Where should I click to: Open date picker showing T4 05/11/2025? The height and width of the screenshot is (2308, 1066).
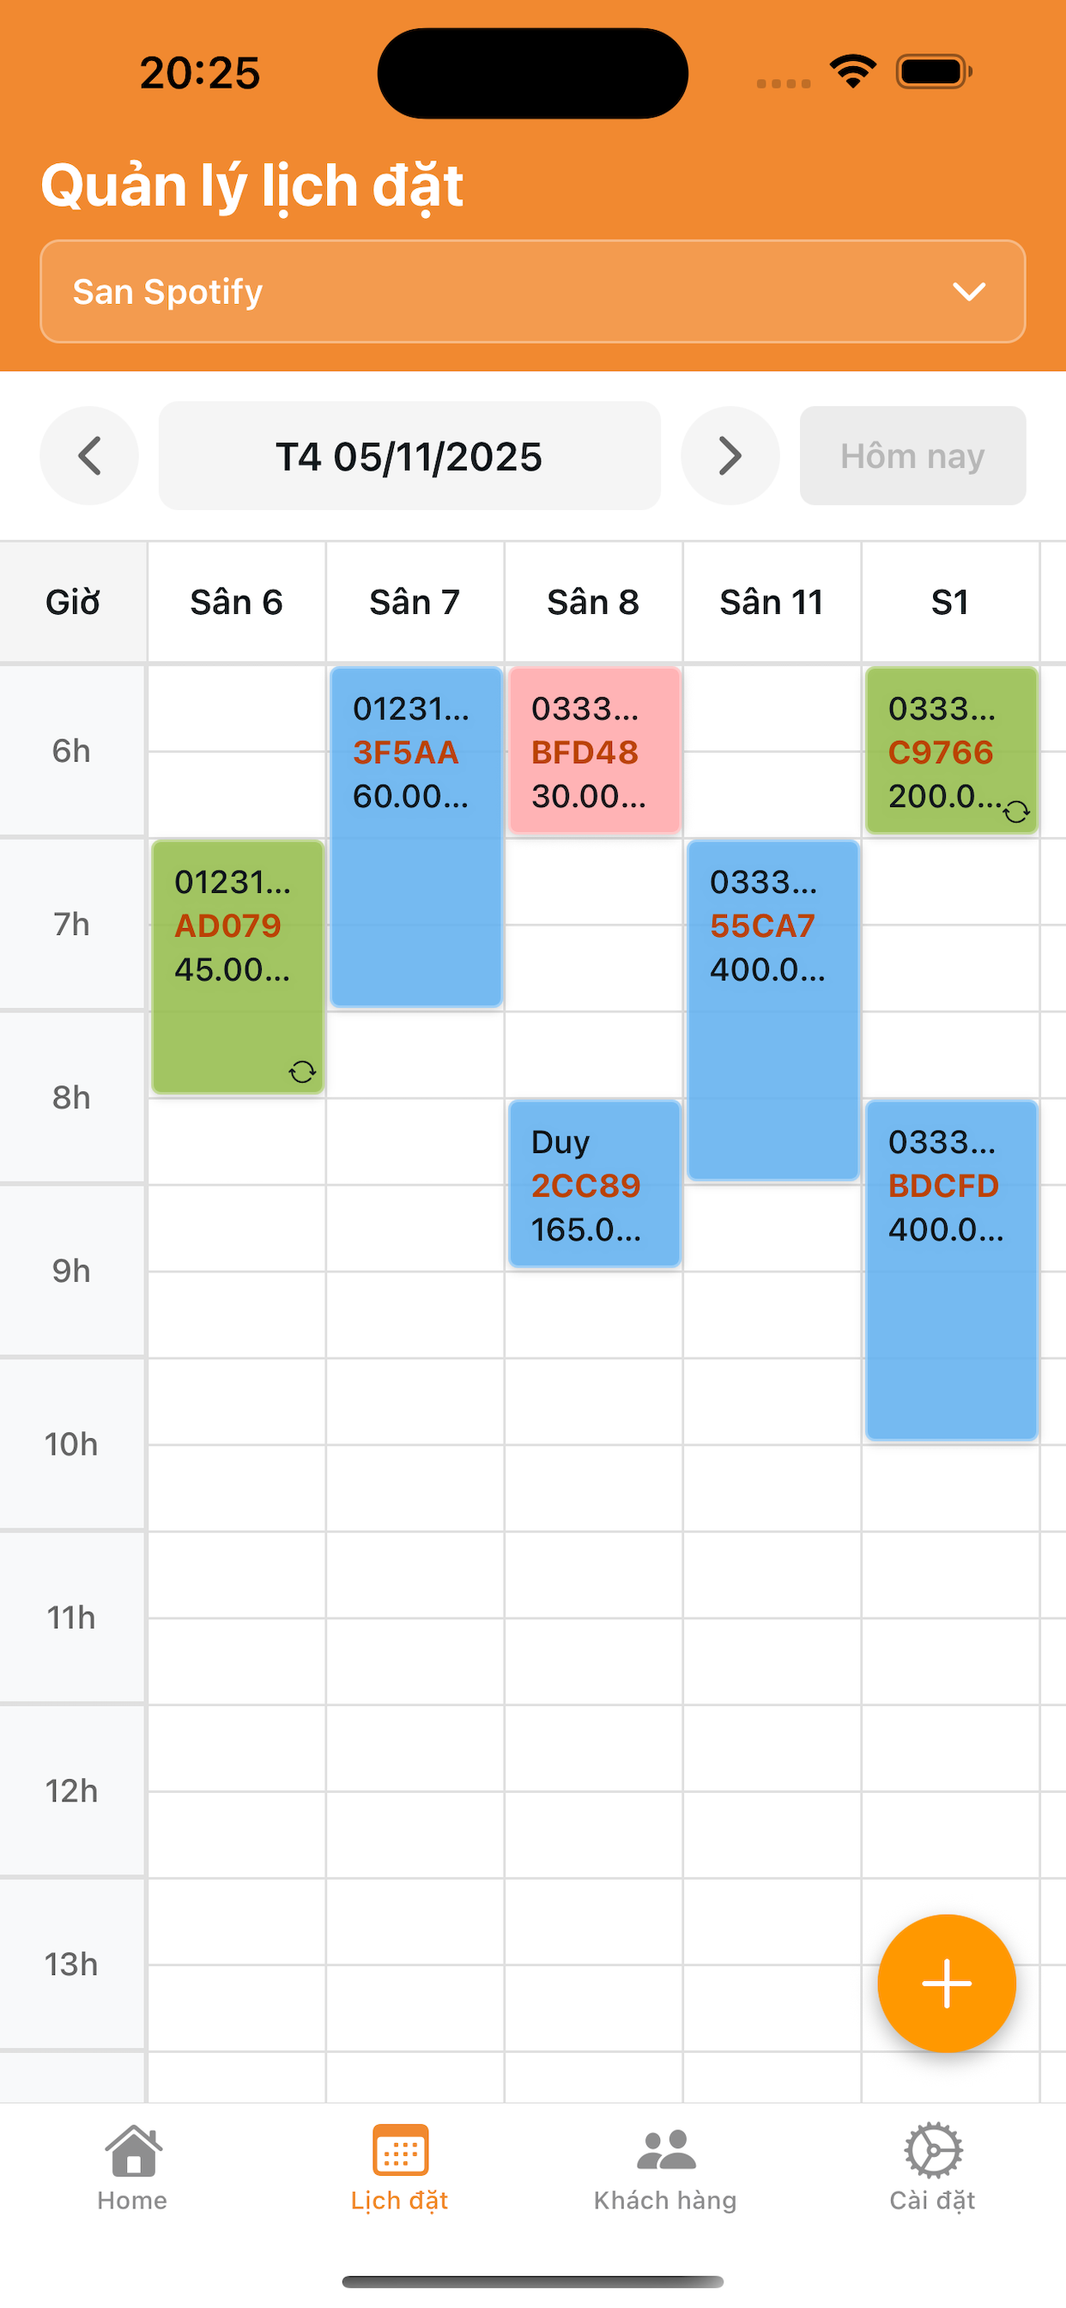[409, 456]
